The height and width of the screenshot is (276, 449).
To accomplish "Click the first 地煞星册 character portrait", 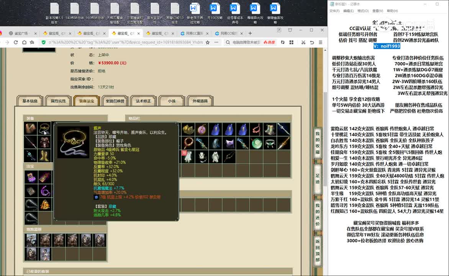I will (x=31, y=240).
